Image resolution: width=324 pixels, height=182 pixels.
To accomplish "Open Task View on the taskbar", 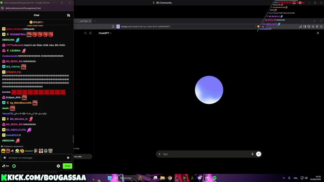I will [155, 178].
